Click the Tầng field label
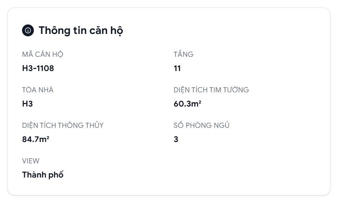The image size is (337, 202). [x=183, y=54]
